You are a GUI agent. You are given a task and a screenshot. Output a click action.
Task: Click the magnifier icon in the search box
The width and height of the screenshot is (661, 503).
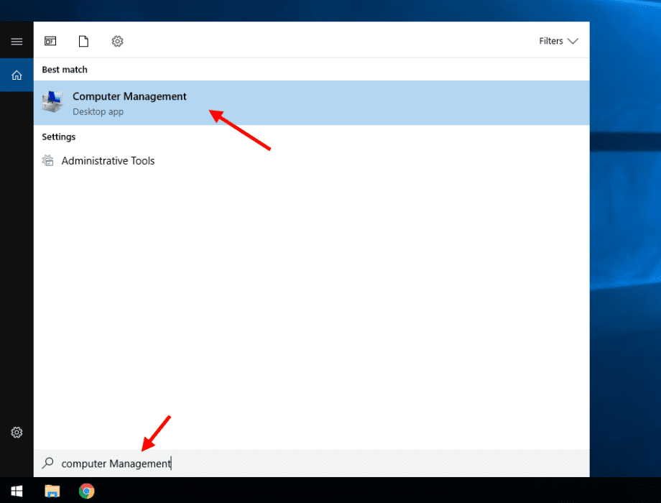[49, 463]
